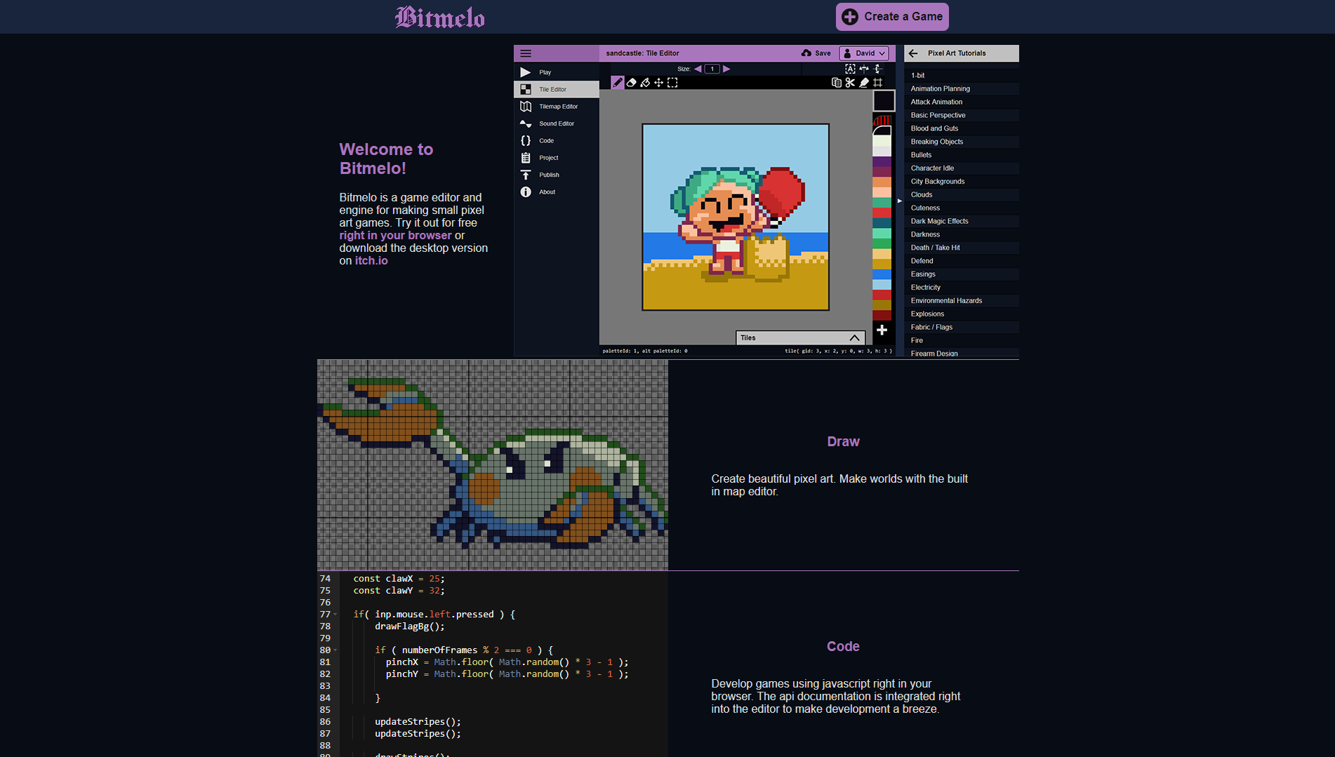Open the About section
This screenshot has width=1335, height=757.
point(557,192)
